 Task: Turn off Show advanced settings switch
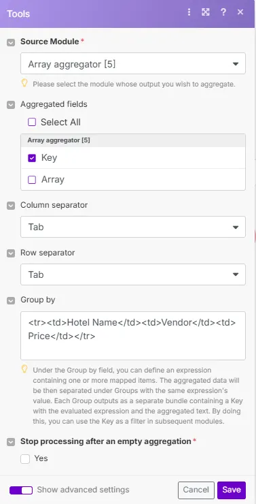pos(21,490)
